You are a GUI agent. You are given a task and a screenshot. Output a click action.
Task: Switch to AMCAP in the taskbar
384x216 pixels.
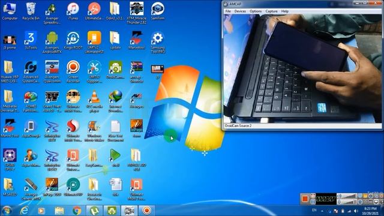coord(130,211)
